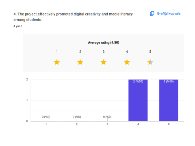Image resolution: width=195 pixels, height=146 pixels.
Task: Click the second gold star
Action: coord(80,62)
